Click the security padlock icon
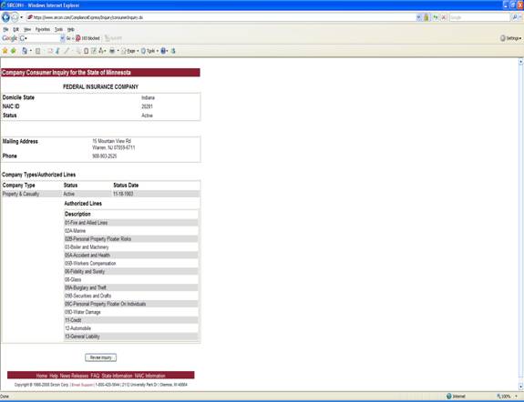Image resolution: width=524 pixels, height=402 pixels. coord(426,17)
